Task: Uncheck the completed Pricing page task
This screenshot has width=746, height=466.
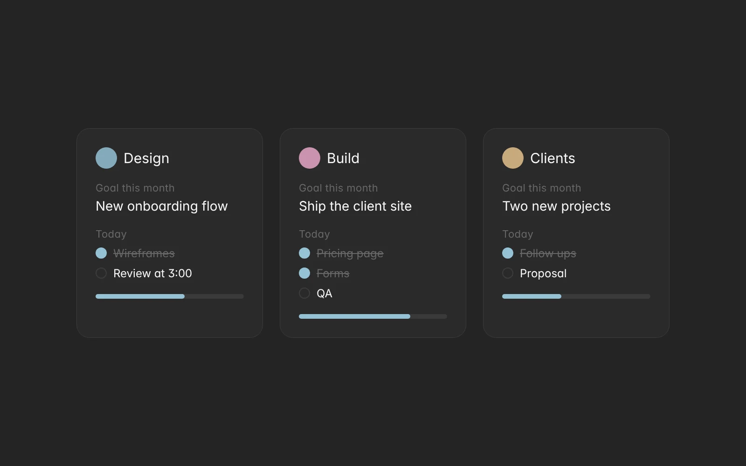Action: coord(304,253)
